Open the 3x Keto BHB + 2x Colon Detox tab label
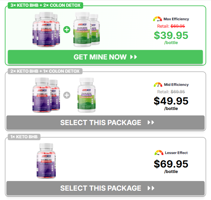 pyautogui.click(x=45, y=5)
